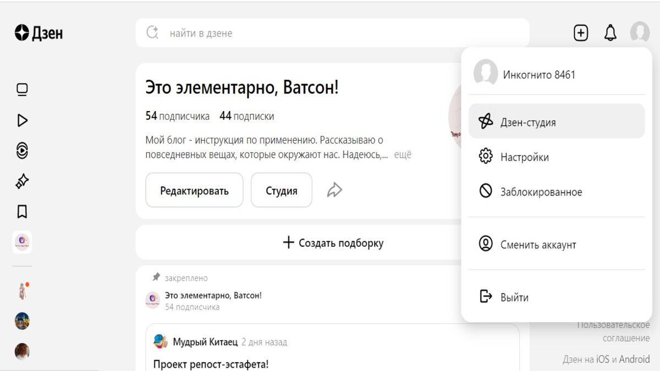The width and height of the screenshot is (660, 371).
Task: Click the Редактировать button
Action: [194, 191]
